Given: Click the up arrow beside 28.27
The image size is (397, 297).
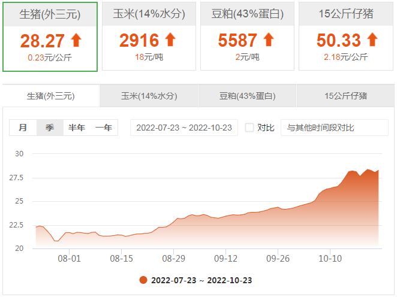Looking at the screenshot, I should pyautogui.click(x=76, y=41).
